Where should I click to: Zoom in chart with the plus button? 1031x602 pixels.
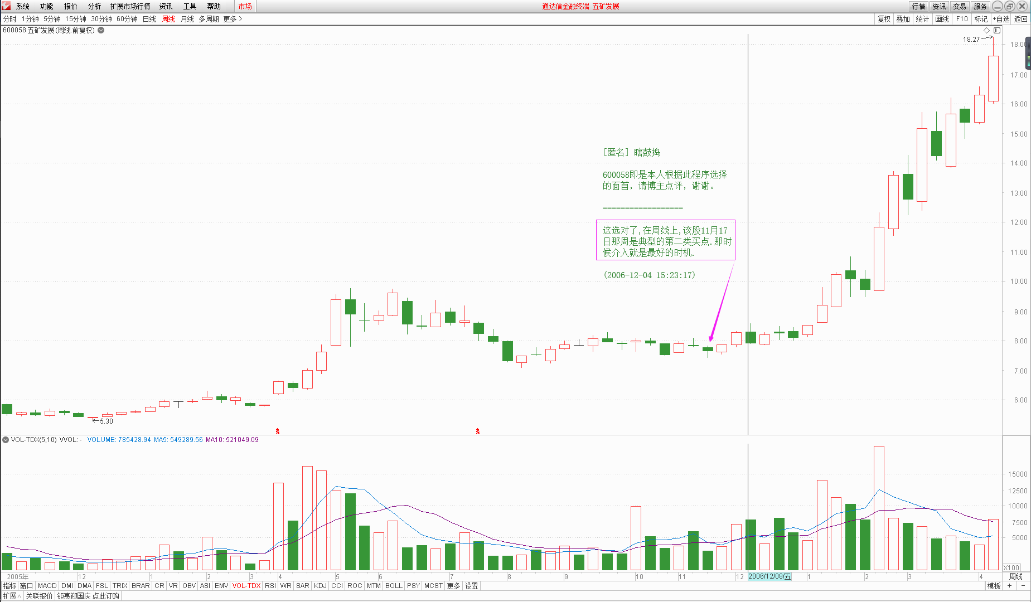(x=1010, y=586)
